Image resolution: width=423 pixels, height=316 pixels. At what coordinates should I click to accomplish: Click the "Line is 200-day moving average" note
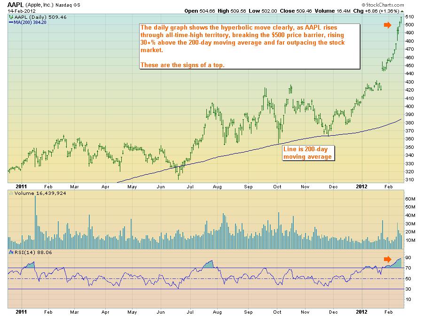tap(307, 153)
